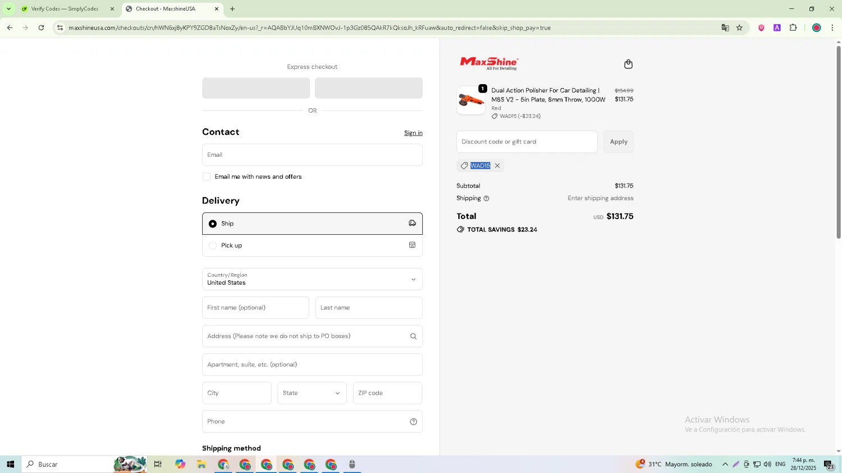Viewport: 842px width, 473px height.
Task: Click the address search magnifier icon
Action: click(413, 337)
